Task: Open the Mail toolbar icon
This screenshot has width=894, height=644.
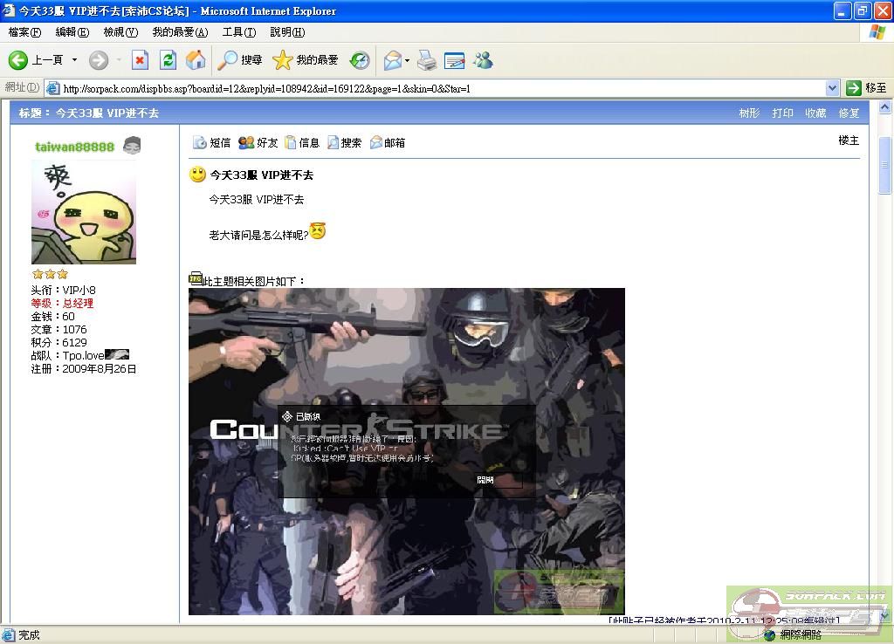Action: 392,60
